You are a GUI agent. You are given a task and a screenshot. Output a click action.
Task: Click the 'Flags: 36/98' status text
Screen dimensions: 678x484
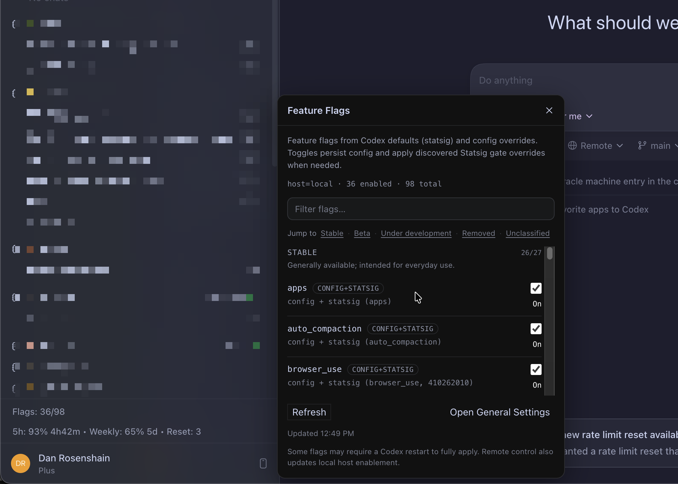(39, 412)
